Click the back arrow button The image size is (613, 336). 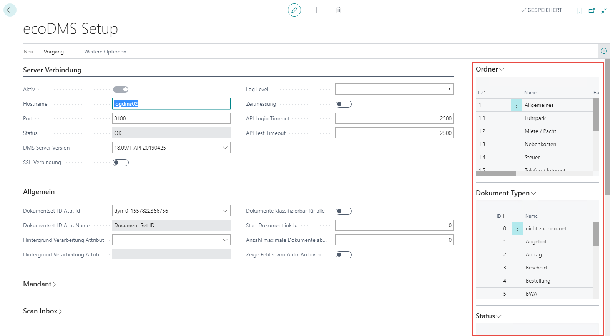pos(10,10)
